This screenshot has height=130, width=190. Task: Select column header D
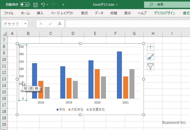coord(73,34)
